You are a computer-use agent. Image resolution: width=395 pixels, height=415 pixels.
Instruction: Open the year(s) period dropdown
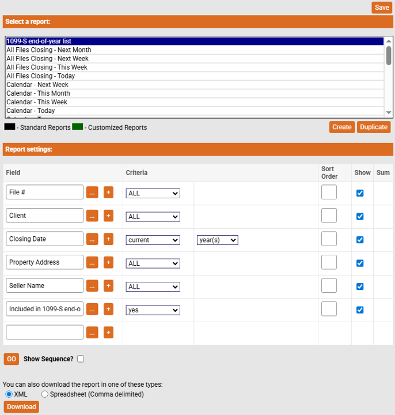point(217,240)
